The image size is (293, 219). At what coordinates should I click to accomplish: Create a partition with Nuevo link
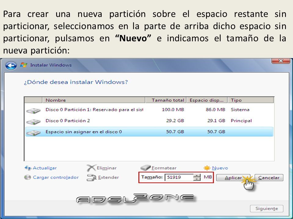220,168
